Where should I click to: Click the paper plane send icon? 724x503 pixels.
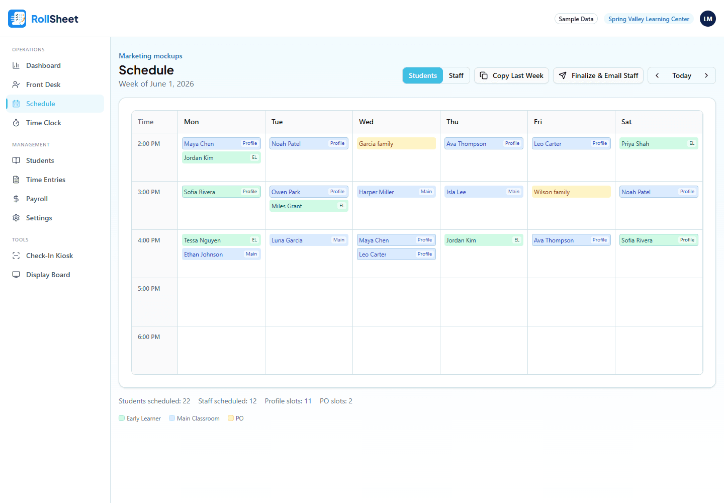tap(563, 75)
